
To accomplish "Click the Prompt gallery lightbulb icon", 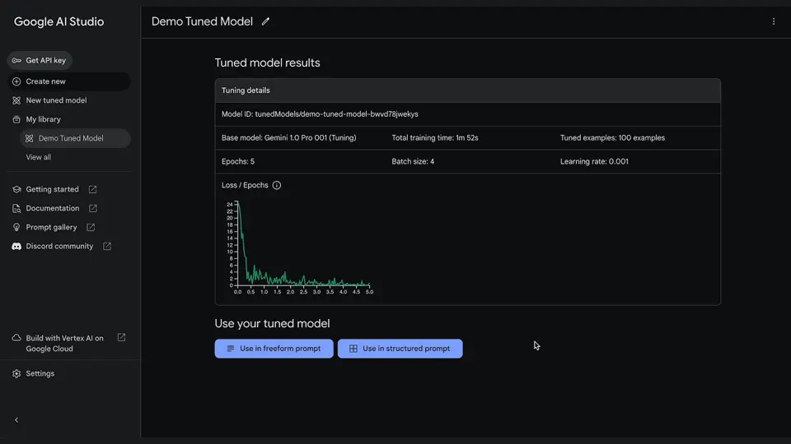I will pyautogui.click(x=16, y=228).
